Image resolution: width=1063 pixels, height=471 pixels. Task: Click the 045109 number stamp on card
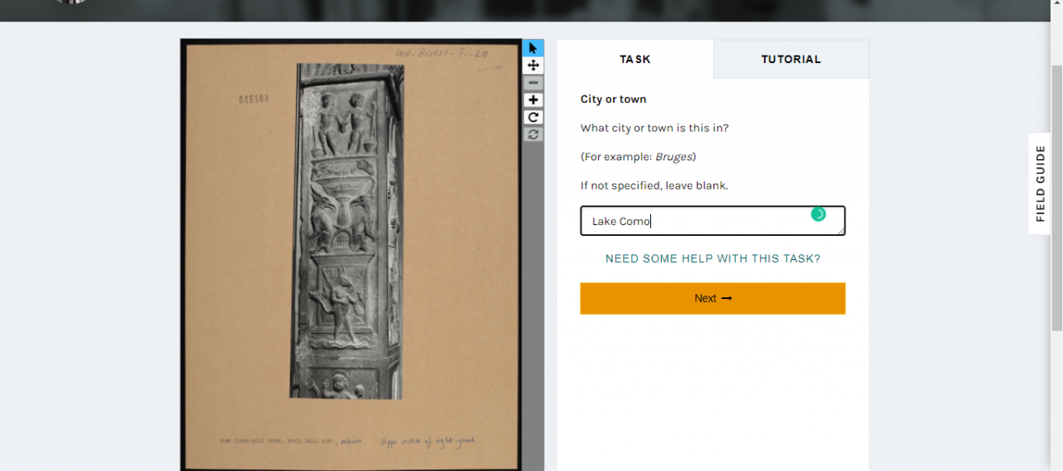coord(253,99)
